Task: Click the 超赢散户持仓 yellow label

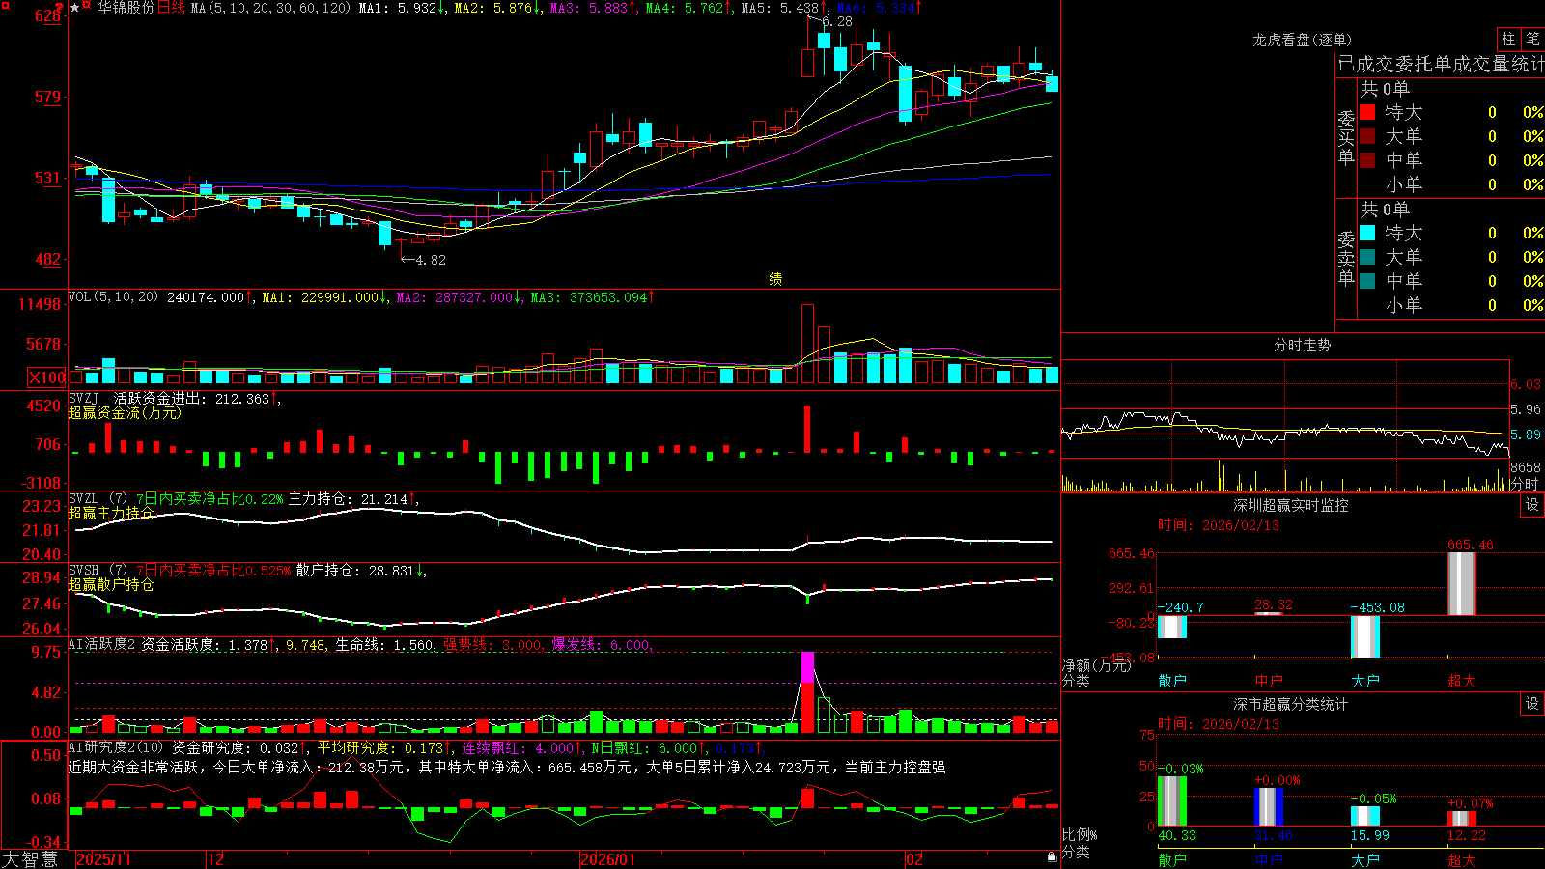Action: pyautogui.click(x=111, y=585)
